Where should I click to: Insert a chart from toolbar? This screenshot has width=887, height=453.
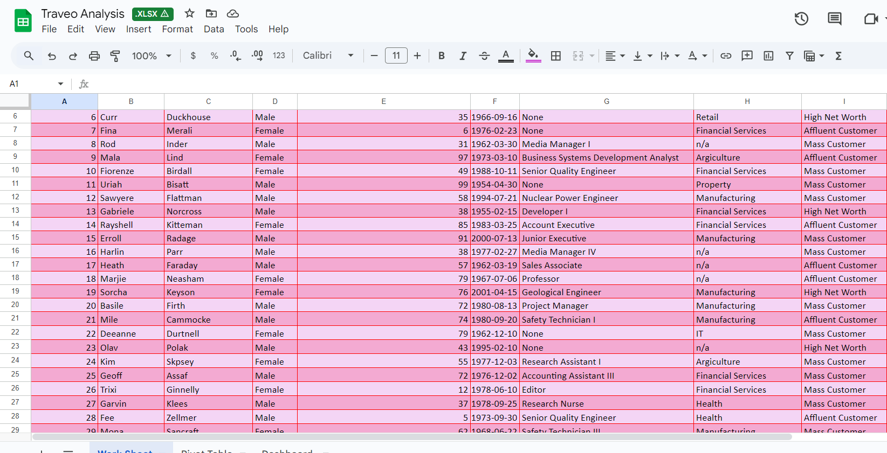768,55
